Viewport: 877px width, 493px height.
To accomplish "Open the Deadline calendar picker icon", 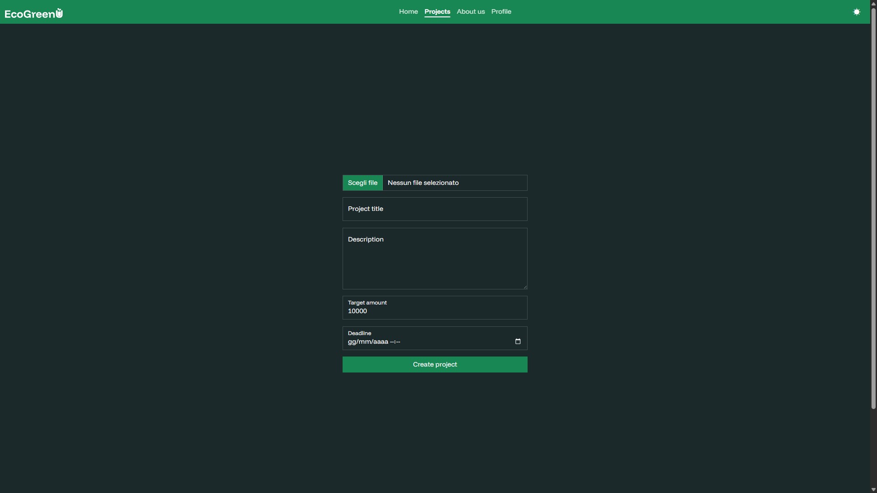I will click(518, 341).
